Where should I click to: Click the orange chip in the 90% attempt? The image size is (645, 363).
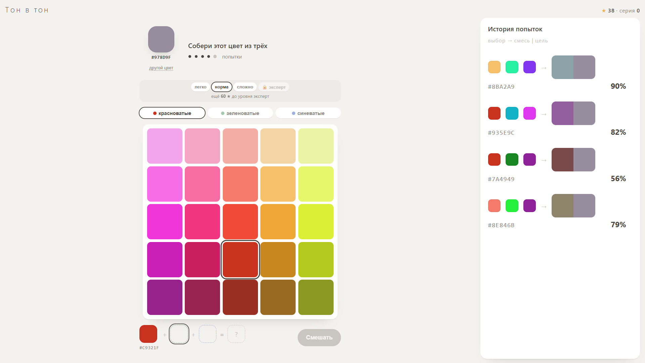click(494, 67)
